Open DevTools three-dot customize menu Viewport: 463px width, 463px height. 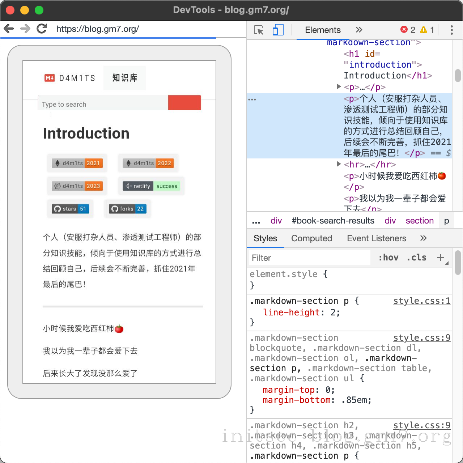pyautogui.click(x=451, y=30)
